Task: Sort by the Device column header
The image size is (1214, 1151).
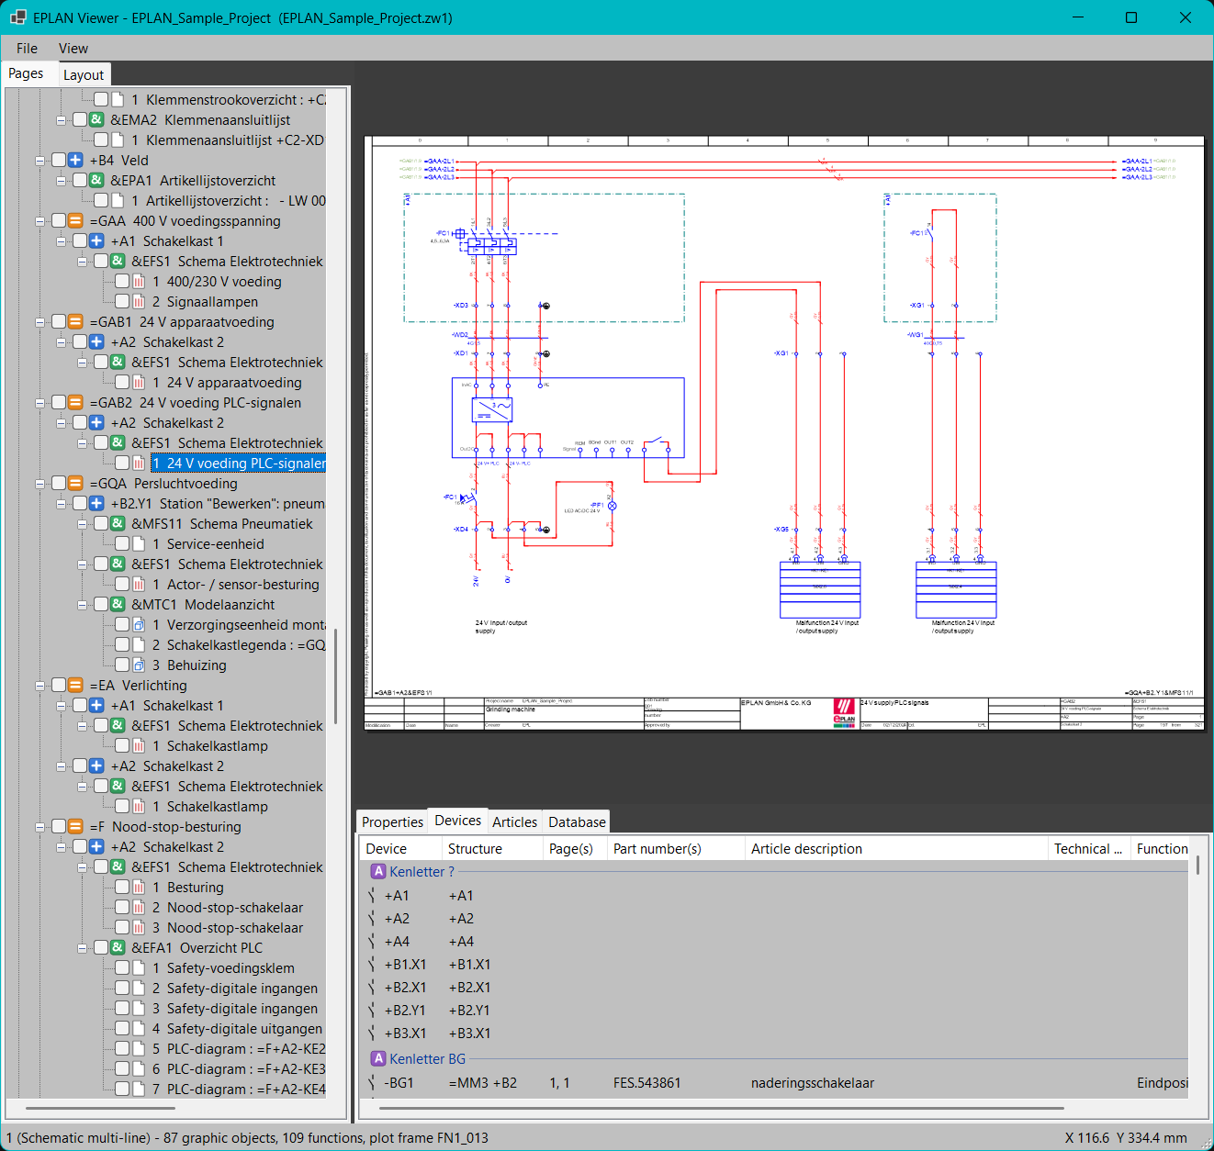Action: (400, 849)
